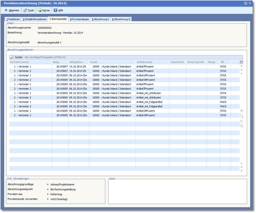Viewport: 256px width, 213px height.
Task: Switch to the 2 Detailinformationen tab
Action: tap(34, 19)
